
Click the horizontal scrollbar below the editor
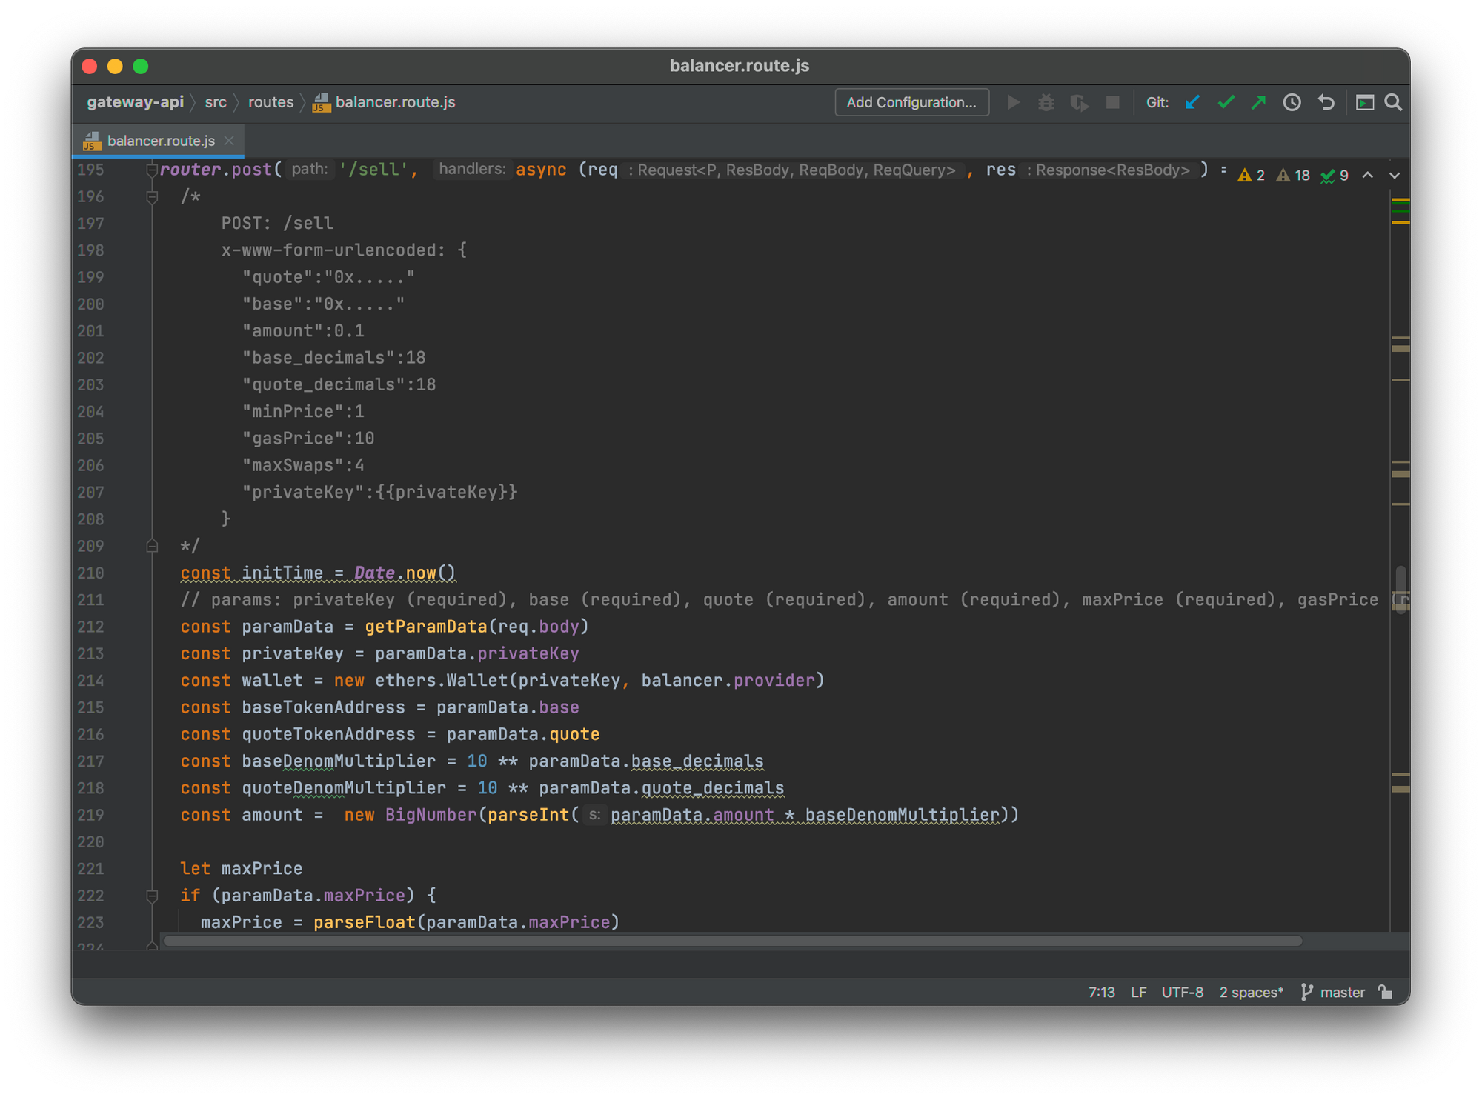coord(732,941)
